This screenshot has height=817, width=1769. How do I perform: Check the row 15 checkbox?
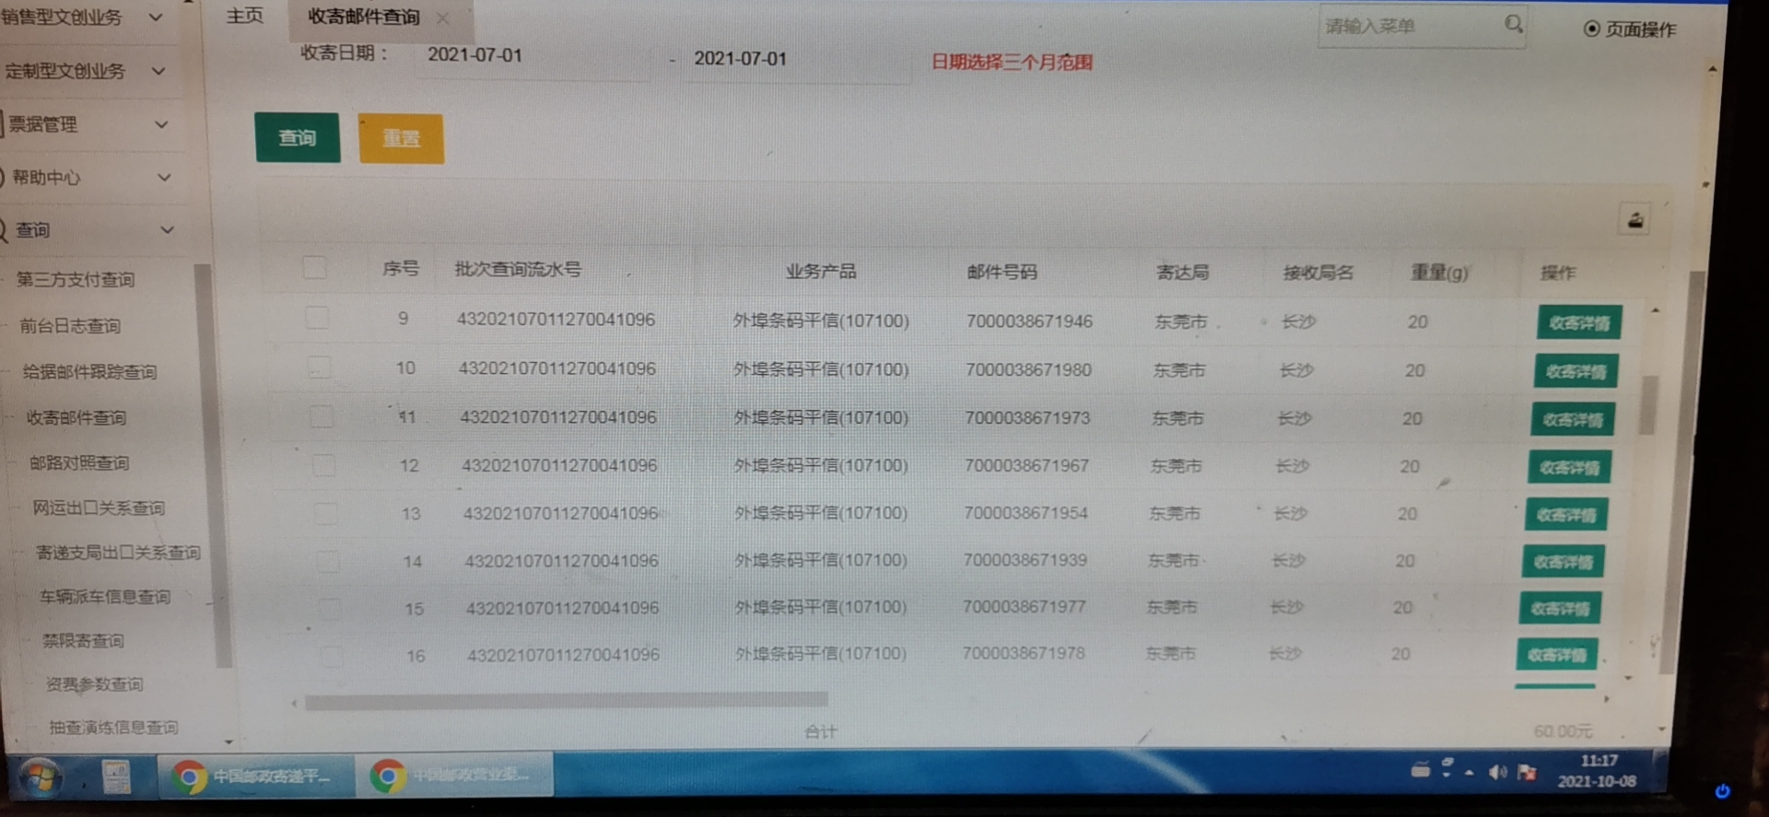(330, 609)
